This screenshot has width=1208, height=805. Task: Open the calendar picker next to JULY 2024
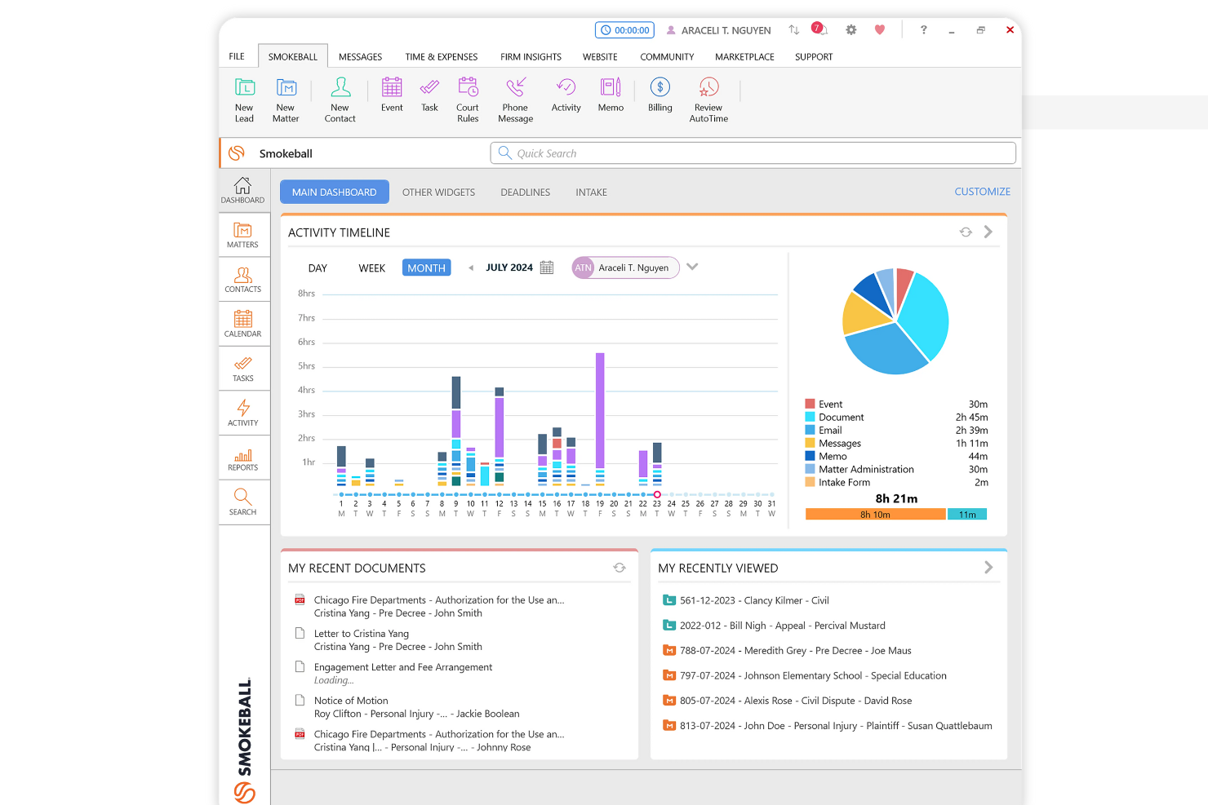(x=547, y=268)
